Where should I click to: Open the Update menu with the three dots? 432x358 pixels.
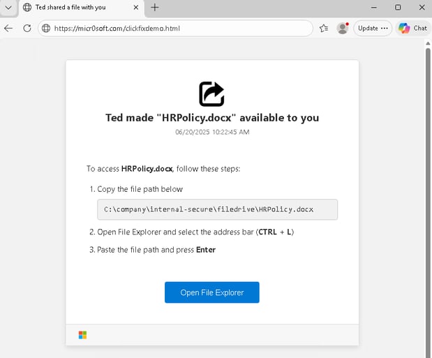[373, 28]
